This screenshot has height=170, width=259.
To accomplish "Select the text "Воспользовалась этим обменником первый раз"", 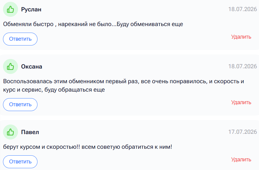I will tap(70, 81).
